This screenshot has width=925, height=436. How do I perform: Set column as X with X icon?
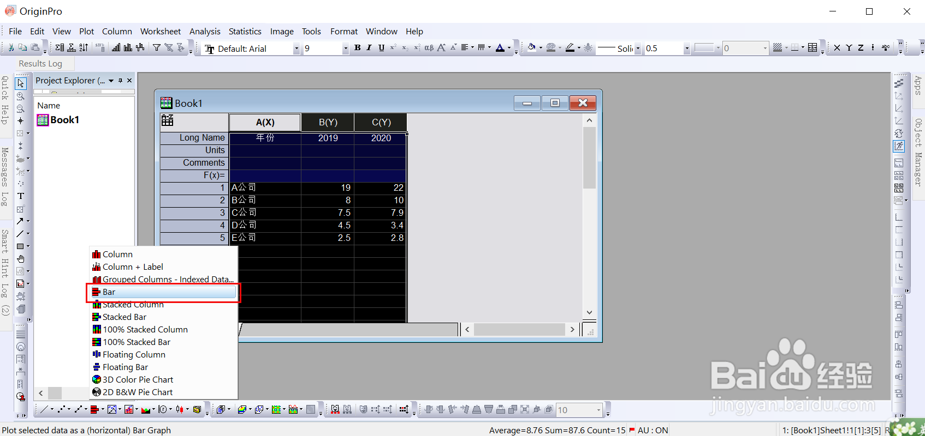pos(837,48)
